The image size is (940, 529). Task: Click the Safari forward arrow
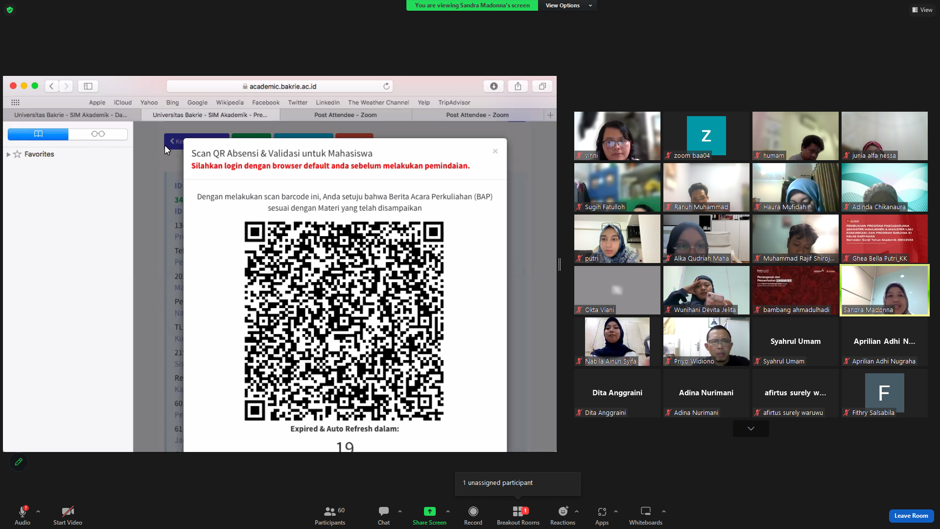[66, 86]
